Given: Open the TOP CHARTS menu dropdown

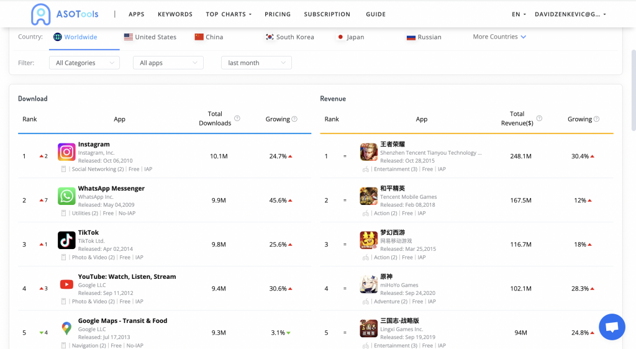Looking at the screenshot, I should pos(229,14).
